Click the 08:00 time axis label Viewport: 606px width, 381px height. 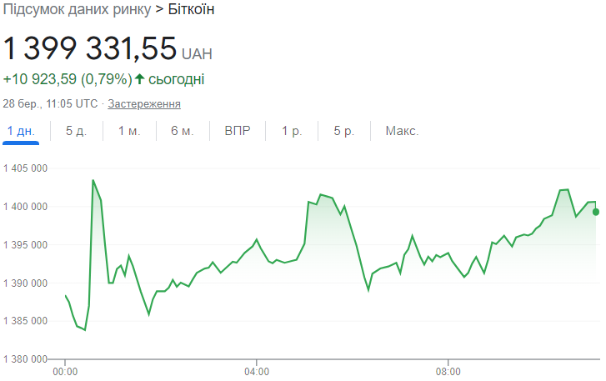point(448,371)
